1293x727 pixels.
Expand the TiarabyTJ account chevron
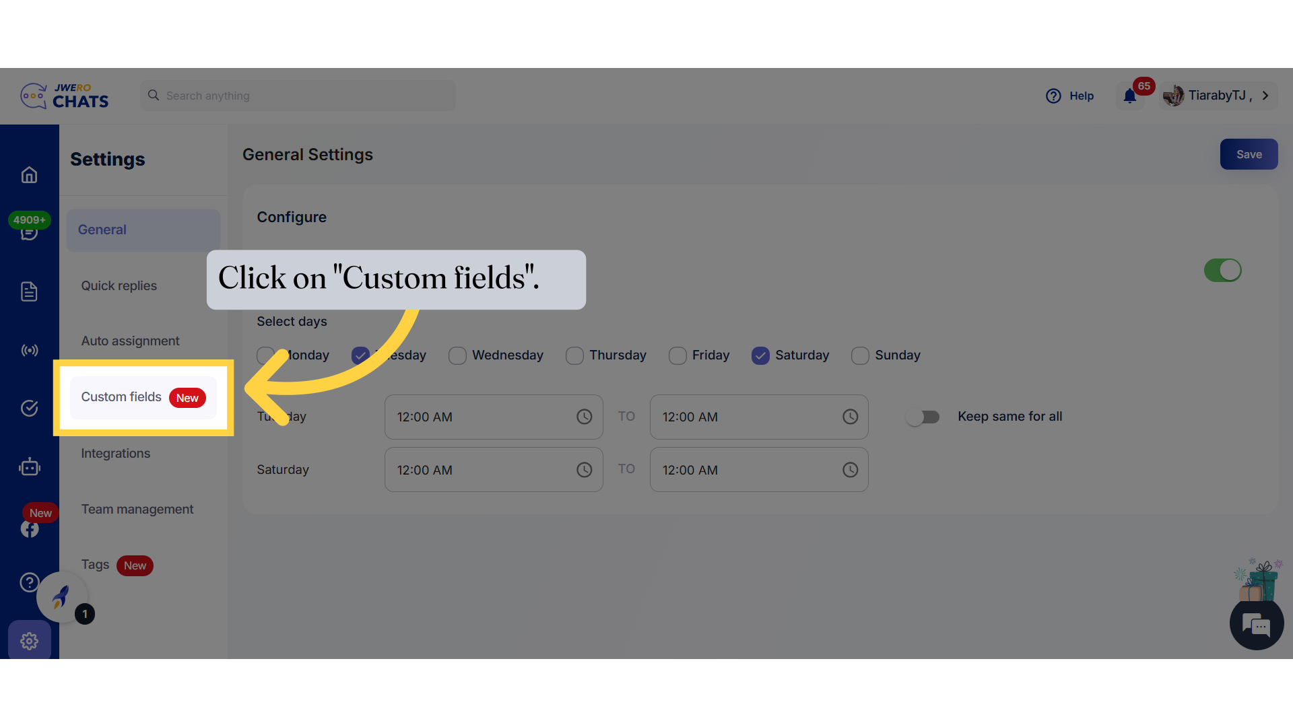pos(1265,96)
